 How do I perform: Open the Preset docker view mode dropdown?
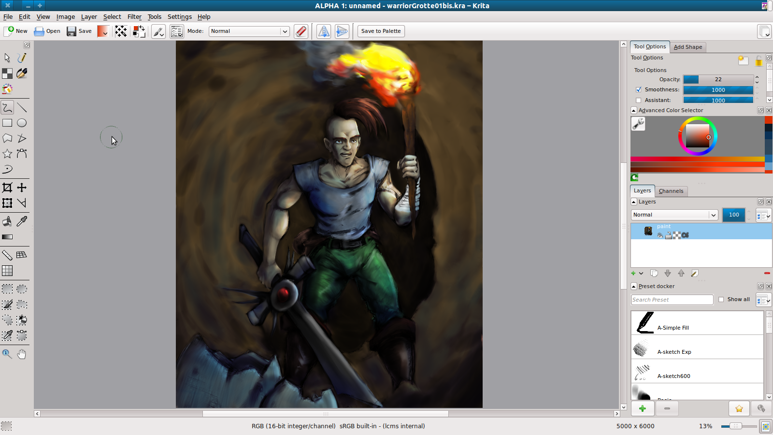tap(763, 300)
